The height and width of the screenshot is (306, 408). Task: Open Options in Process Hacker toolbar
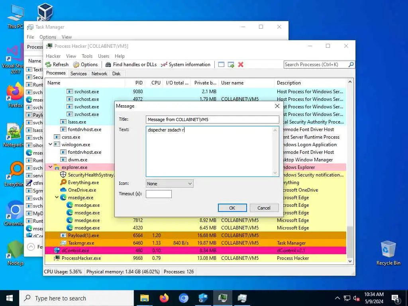85,65
